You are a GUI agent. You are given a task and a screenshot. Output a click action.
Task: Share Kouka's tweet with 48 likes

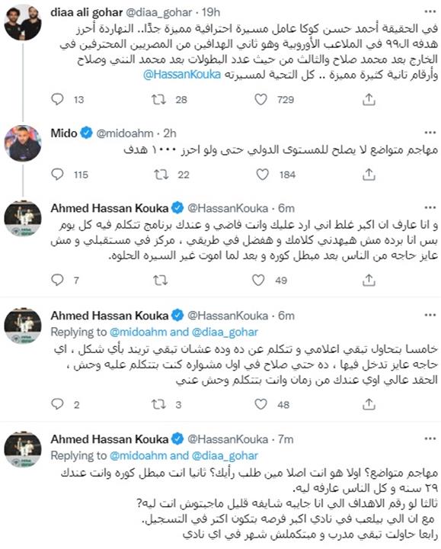[369, 404]
